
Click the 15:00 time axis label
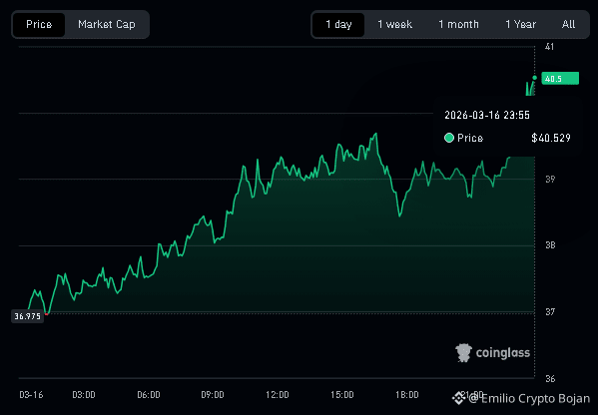click(342, 395)
